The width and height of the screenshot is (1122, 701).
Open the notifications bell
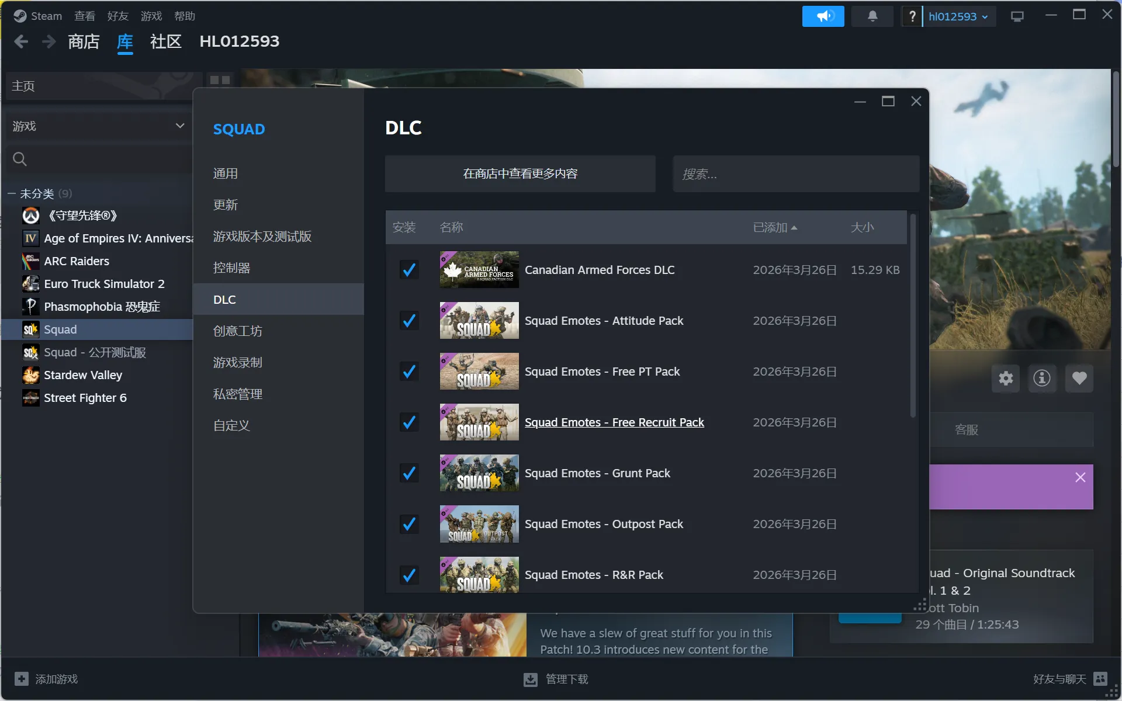click(x=872, y=16)
